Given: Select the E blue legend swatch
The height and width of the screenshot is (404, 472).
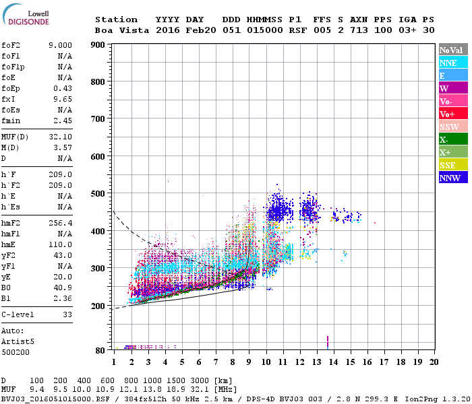Looking at the screenshot, I should click(453, 75).
